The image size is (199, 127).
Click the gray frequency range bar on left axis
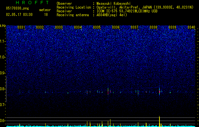[6, 89]
